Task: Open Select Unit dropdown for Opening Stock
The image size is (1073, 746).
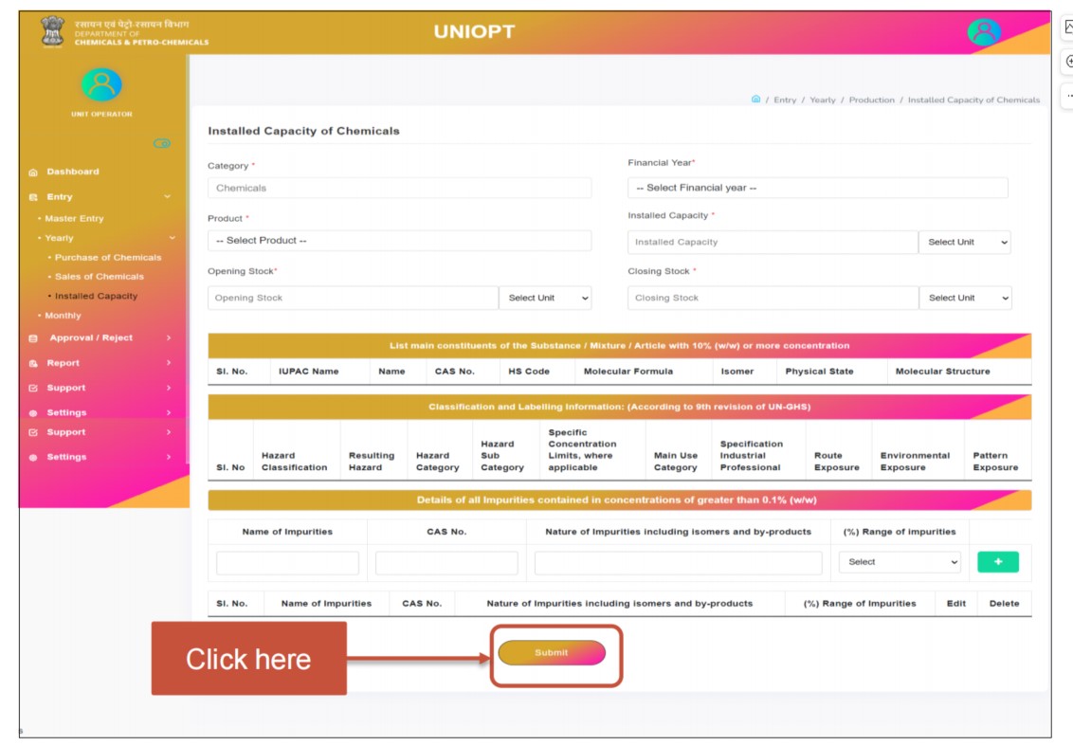Action: pos(545,298)
